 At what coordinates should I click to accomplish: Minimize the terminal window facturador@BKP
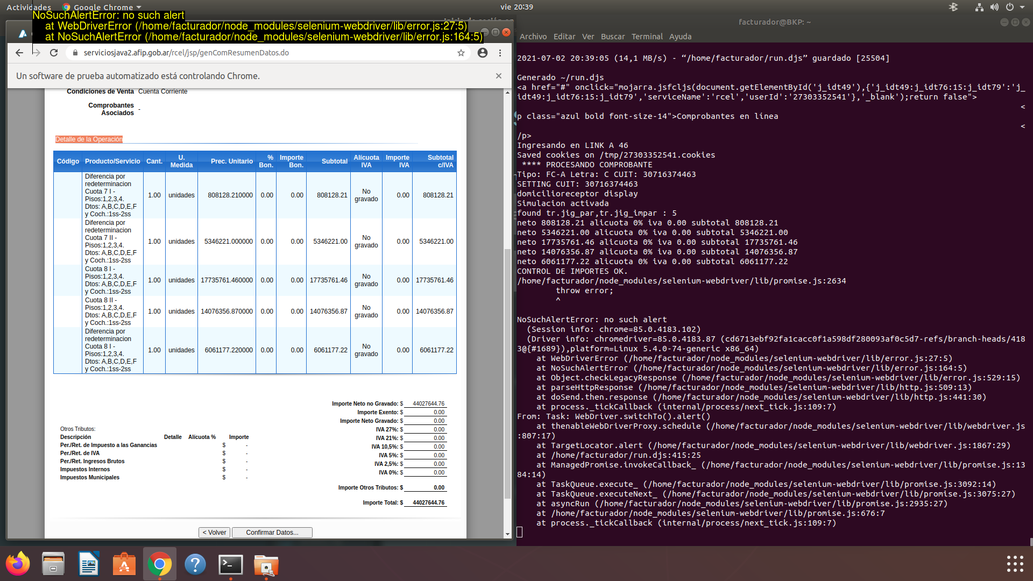(x=1004, y=22)
